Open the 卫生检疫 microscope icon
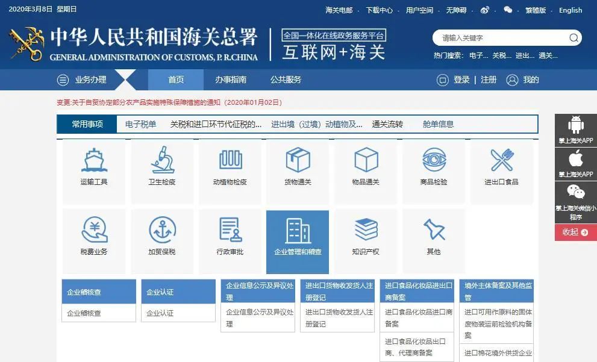Viewport: 597px width, 362px height. (163, 160)
